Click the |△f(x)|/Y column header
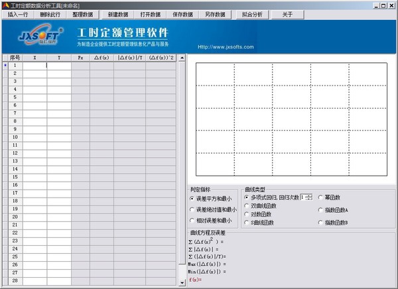The width and height of the screenshot is (398, 289). 130,58
